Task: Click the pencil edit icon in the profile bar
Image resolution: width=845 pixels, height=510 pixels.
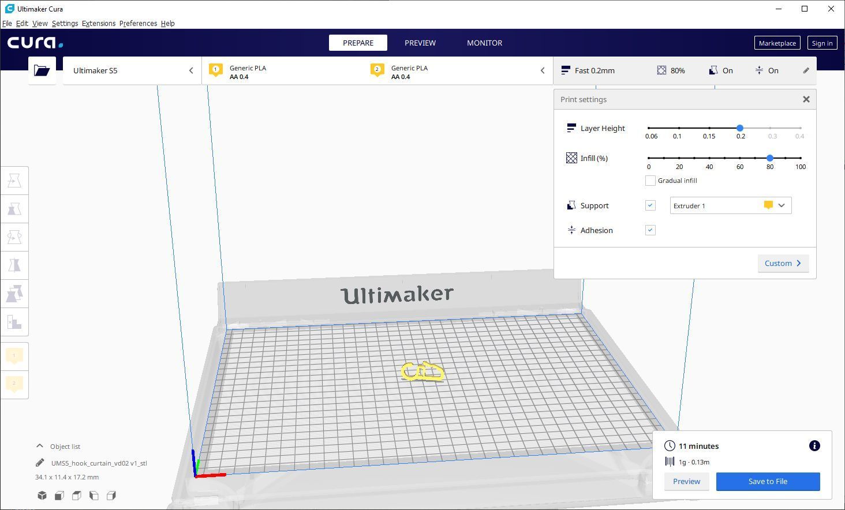Action: pos(806,70)
